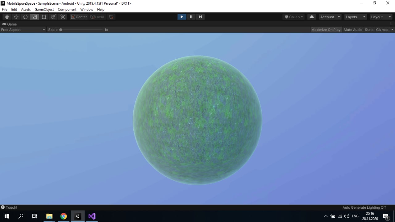This screenshot has height=222, width=395.
Task: Open volume control tray icon
Action: [x=347, y=216]
